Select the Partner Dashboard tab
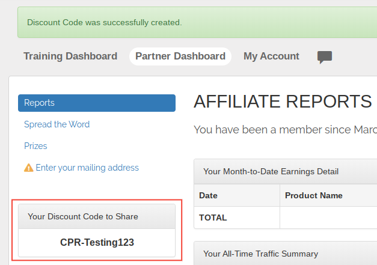377x265 pixels. pyautogui.click(x=180, y=56)
